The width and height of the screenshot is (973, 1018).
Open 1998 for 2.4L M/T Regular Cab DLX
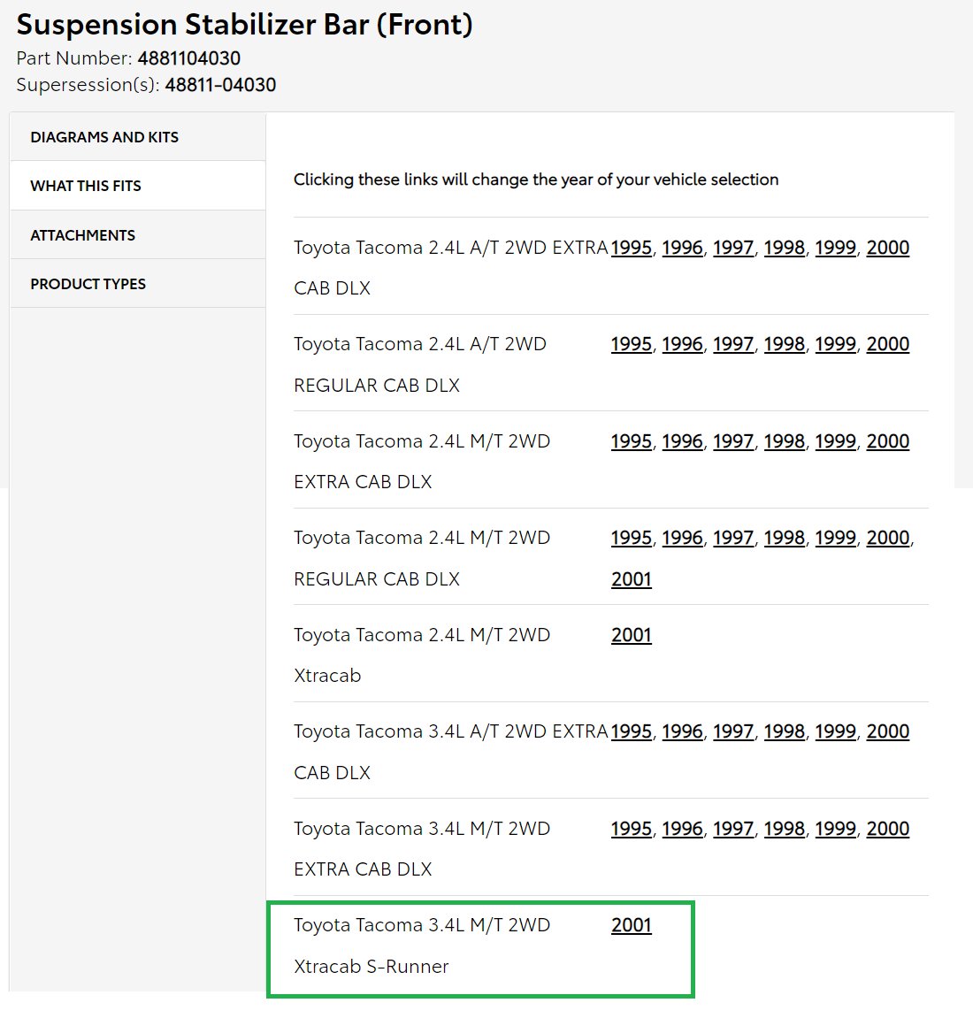pos(784,538)
